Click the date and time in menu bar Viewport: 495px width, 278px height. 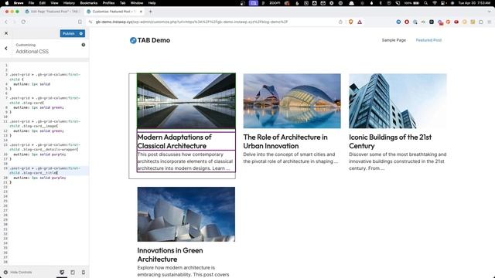tap(474, 3)
